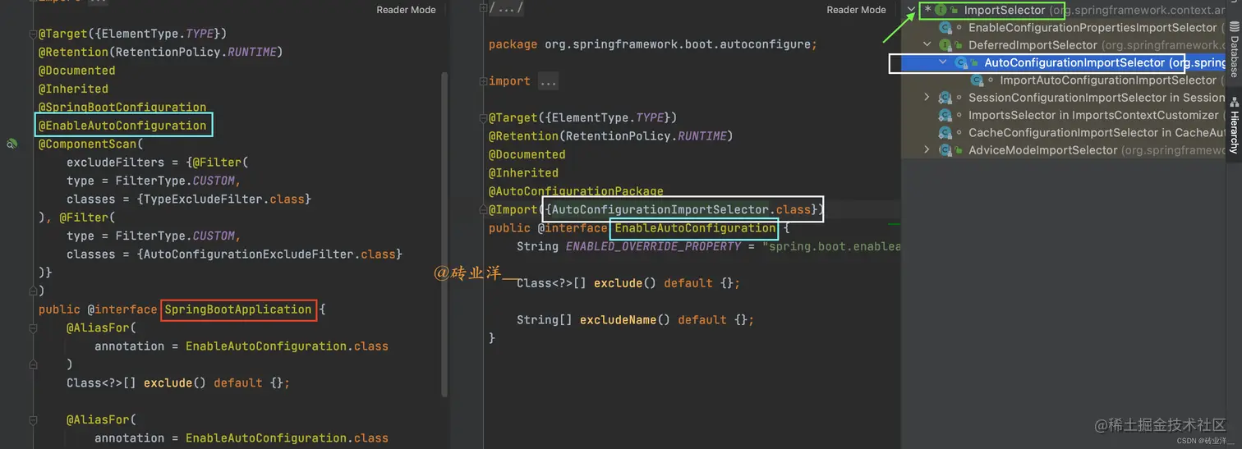Screen dimensions: 1242x449
Task: Click TypeExcludeFilter.class reference
Action: [223, 199]
